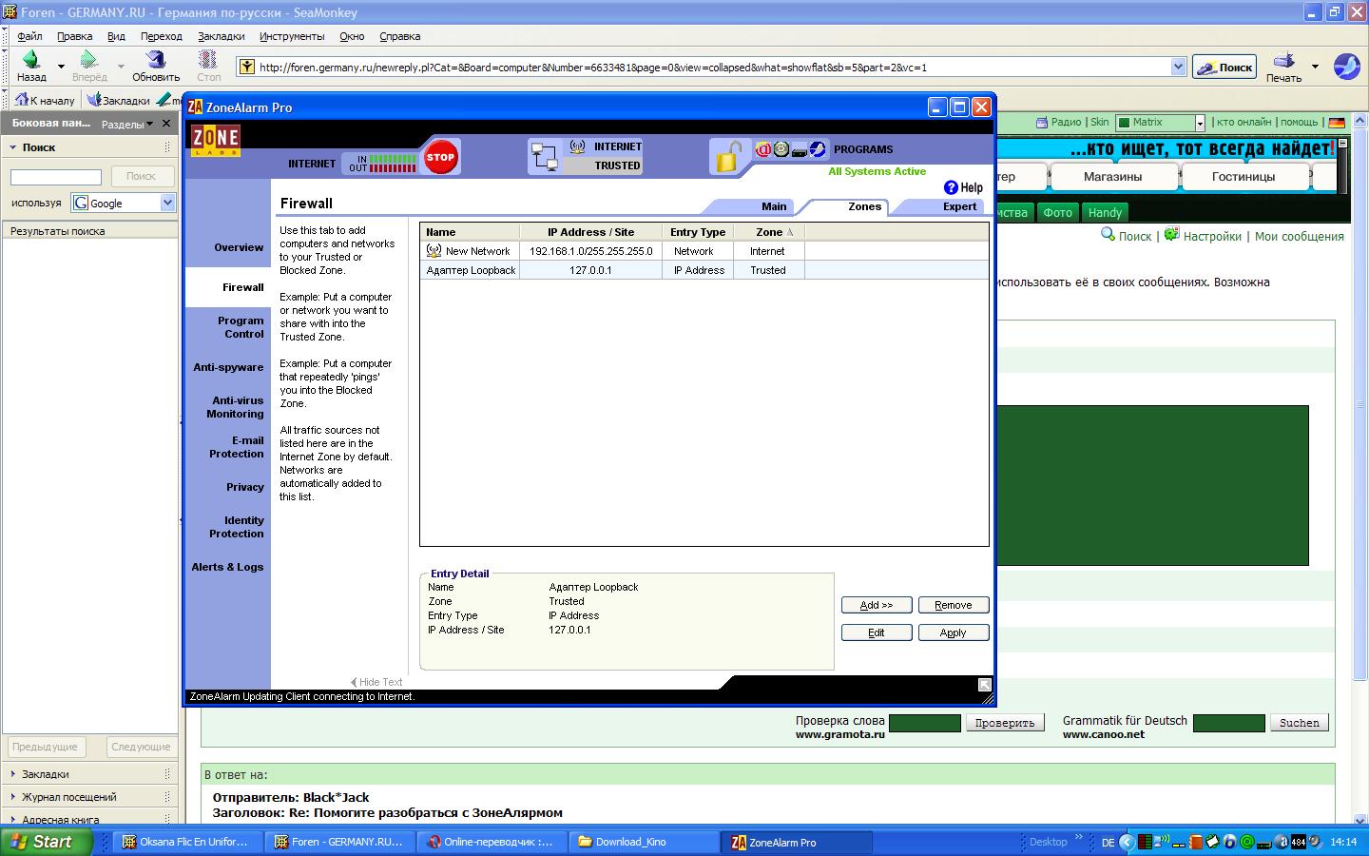This screenshot has height=856, width=1369.
Task: Click the networks computers icon in ZoneAlarm
Action: 544,157
